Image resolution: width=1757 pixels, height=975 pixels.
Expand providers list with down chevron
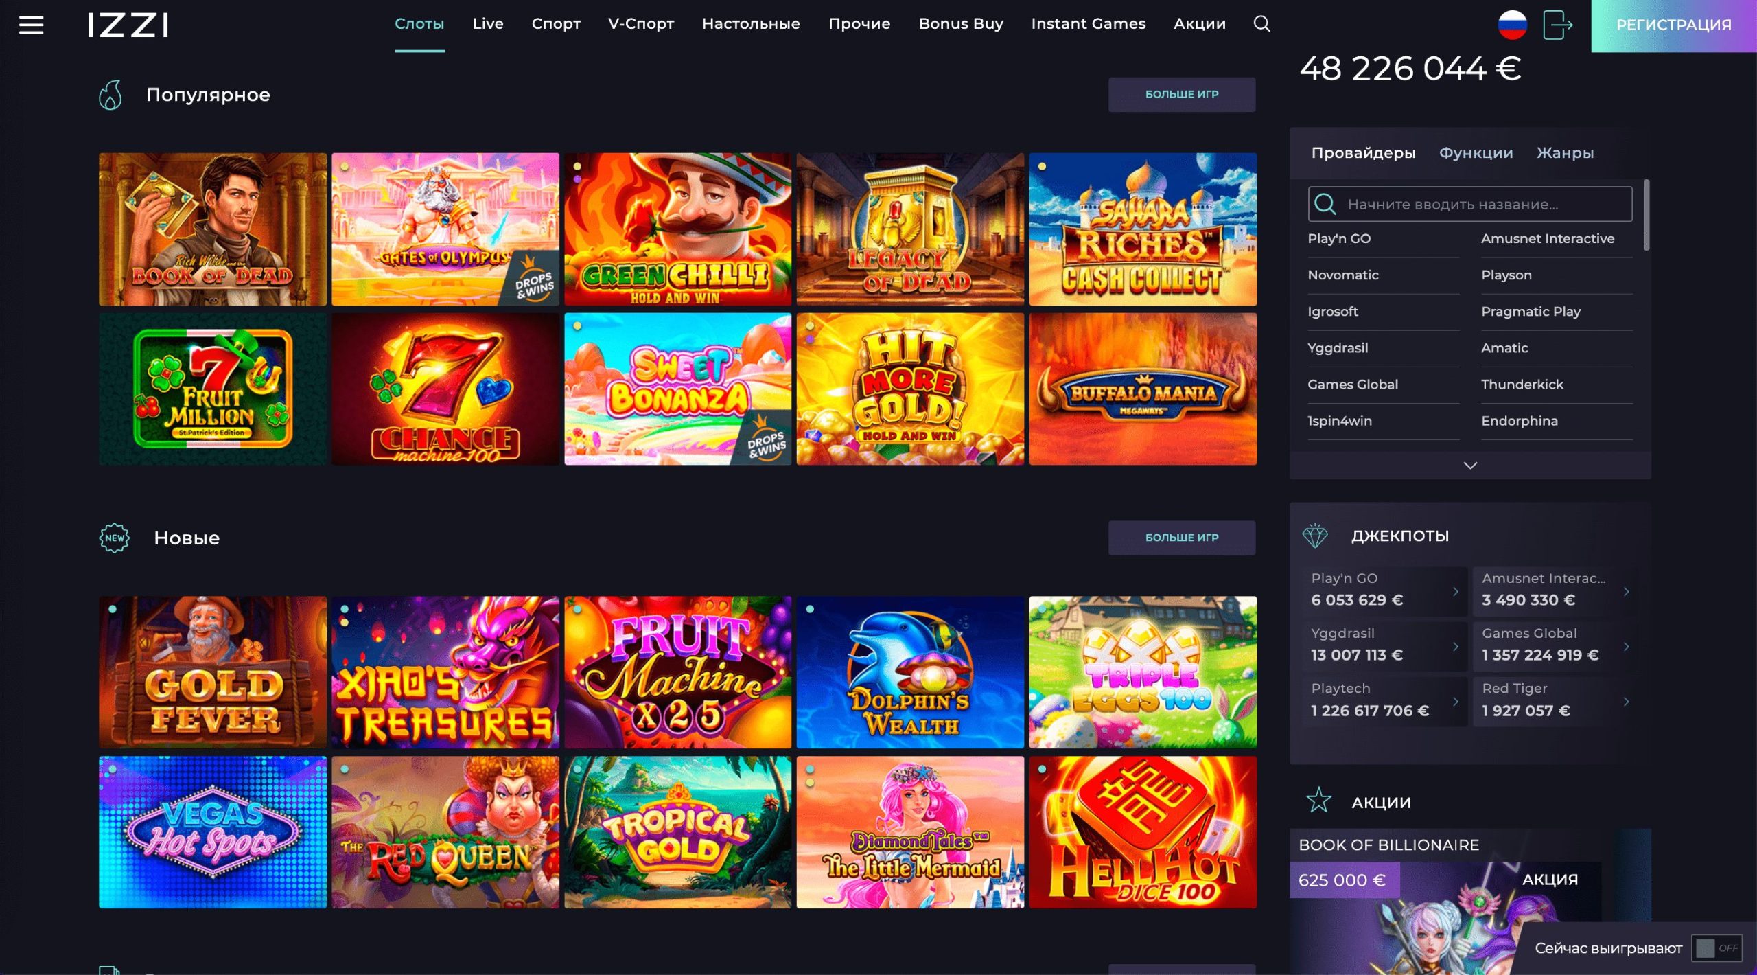[x=1470, y=466]
